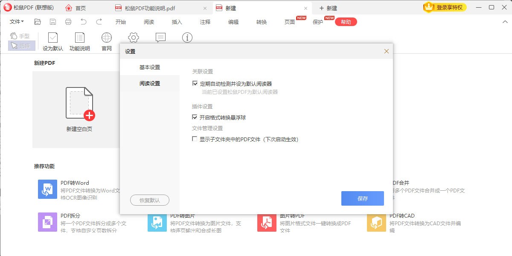Click the 官网 official website icon
The width and height of the screenshot is (512, 256).
click(106, 40)
